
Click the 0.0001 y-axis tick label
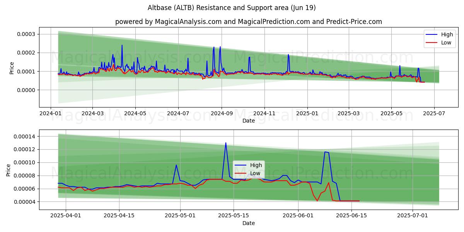26,72
